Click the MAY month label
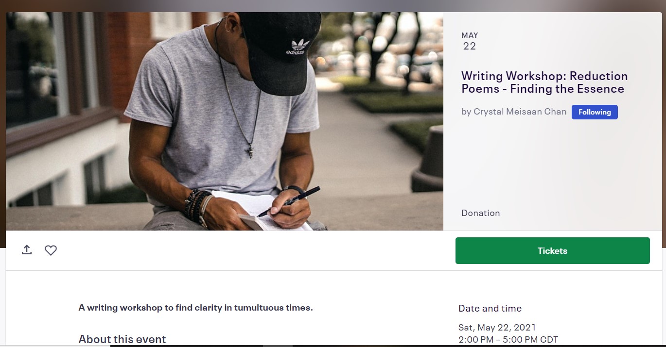 coord(470,35)
